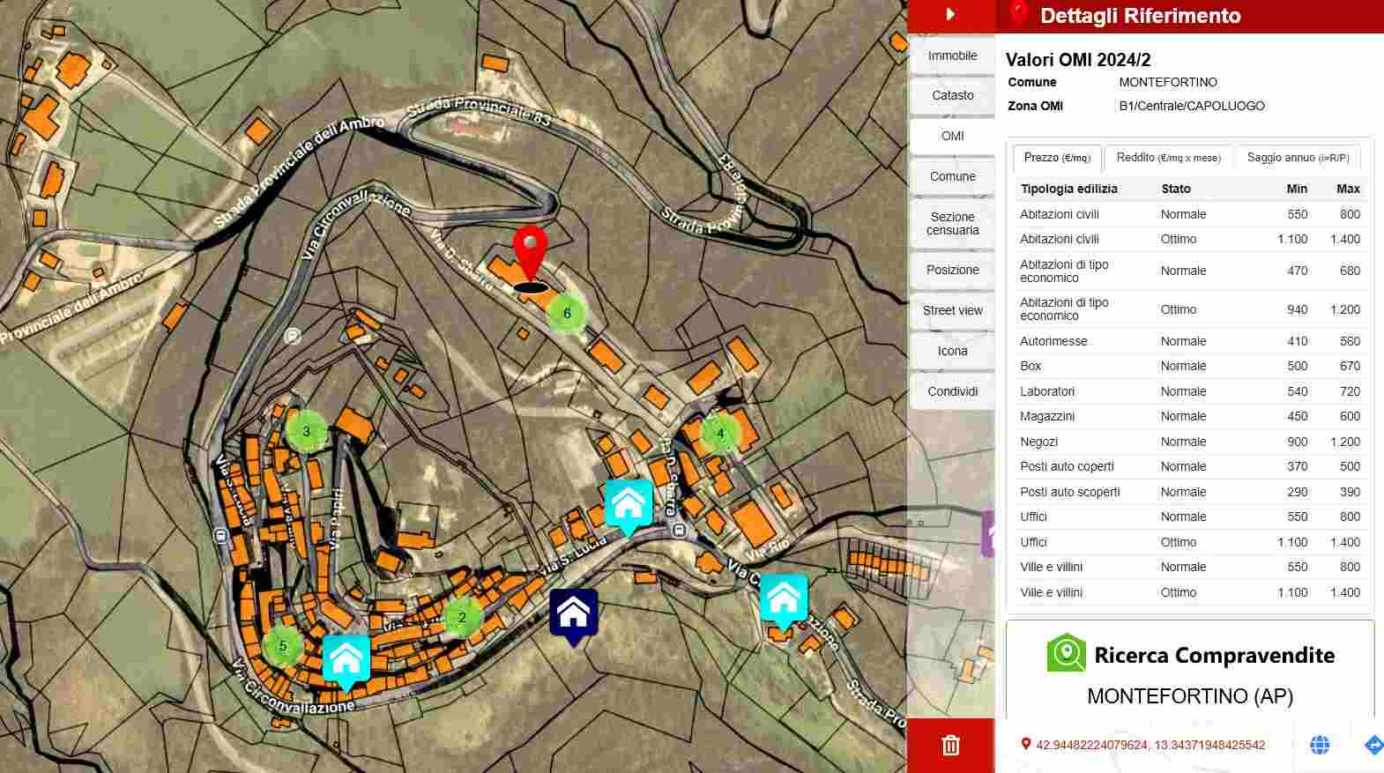This screenshot has height=773, width=1384.
Task: Click green cluster marker numbered 6
Action: (x=567, y=313)
